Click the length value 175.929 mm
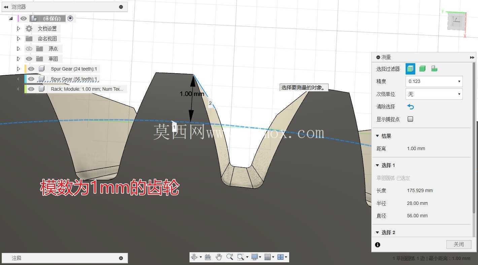 pyautogui.click(x=420, y=190)
